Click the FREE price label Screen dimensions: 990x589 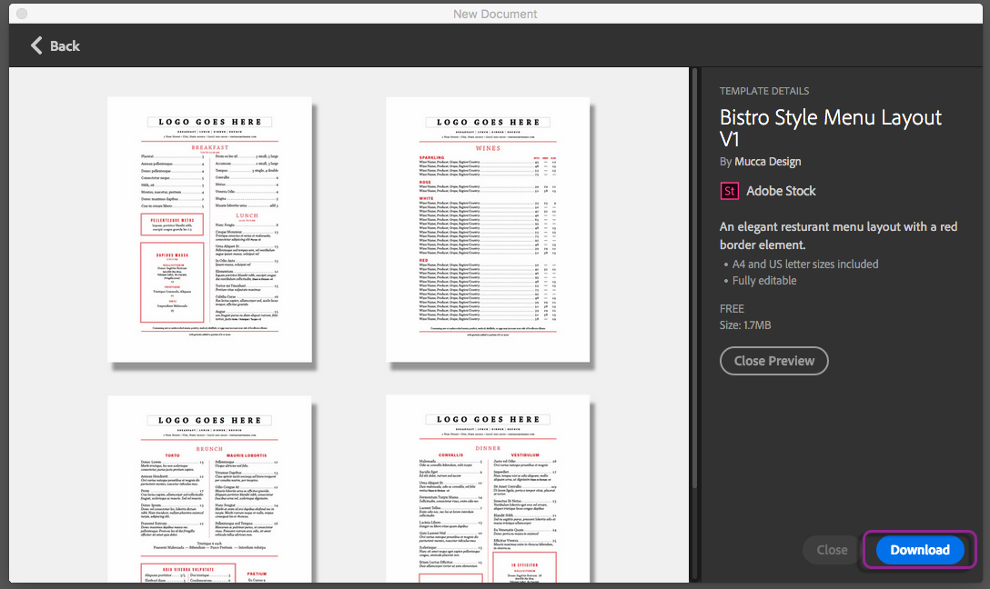(x=732, y=309)
